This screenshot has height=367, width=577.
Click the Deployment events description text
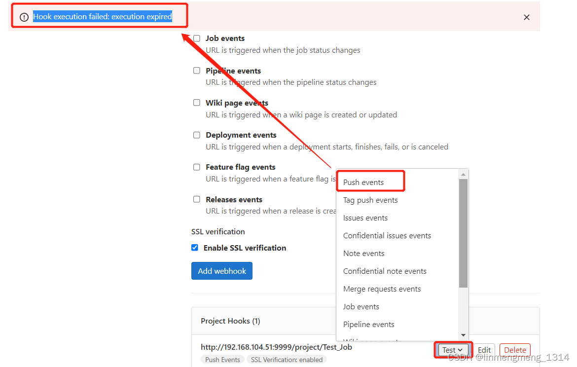click(327, 147)
